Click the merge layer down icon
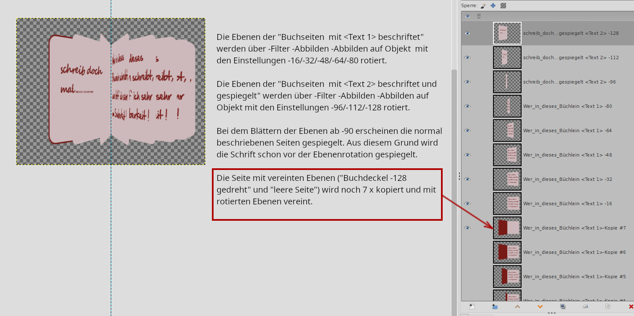This screenshot has height=316, width=634. click(585, 307)
